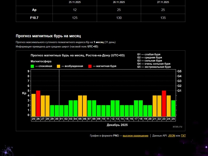
Task: Click the day label 21 on the axis
Action: coord(154,119)
